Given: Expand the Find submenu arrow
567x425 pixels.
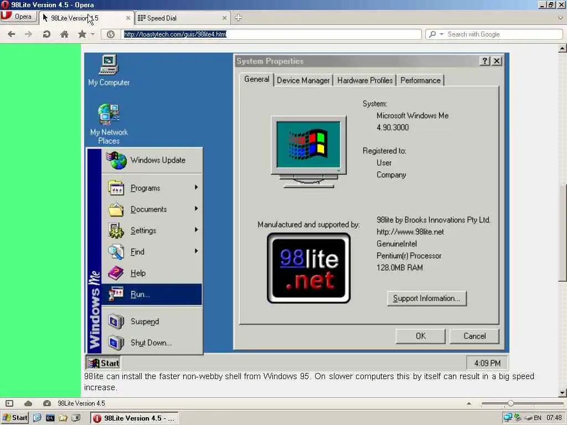Looking at the screenshot, I should pos(196,251).
